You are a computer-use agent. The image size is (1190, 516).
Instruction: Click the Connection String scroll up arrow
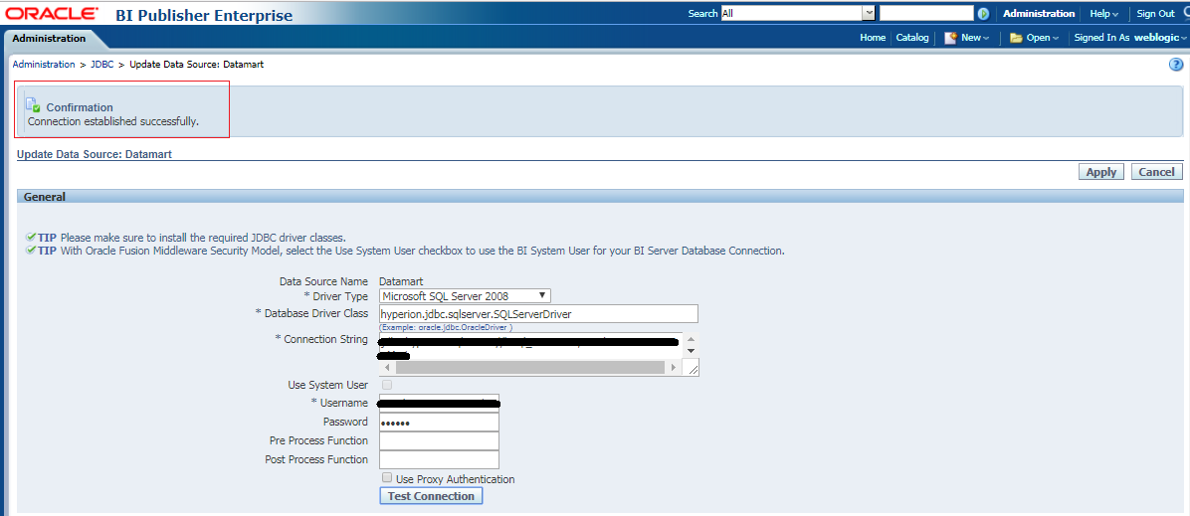click(691, 339)
